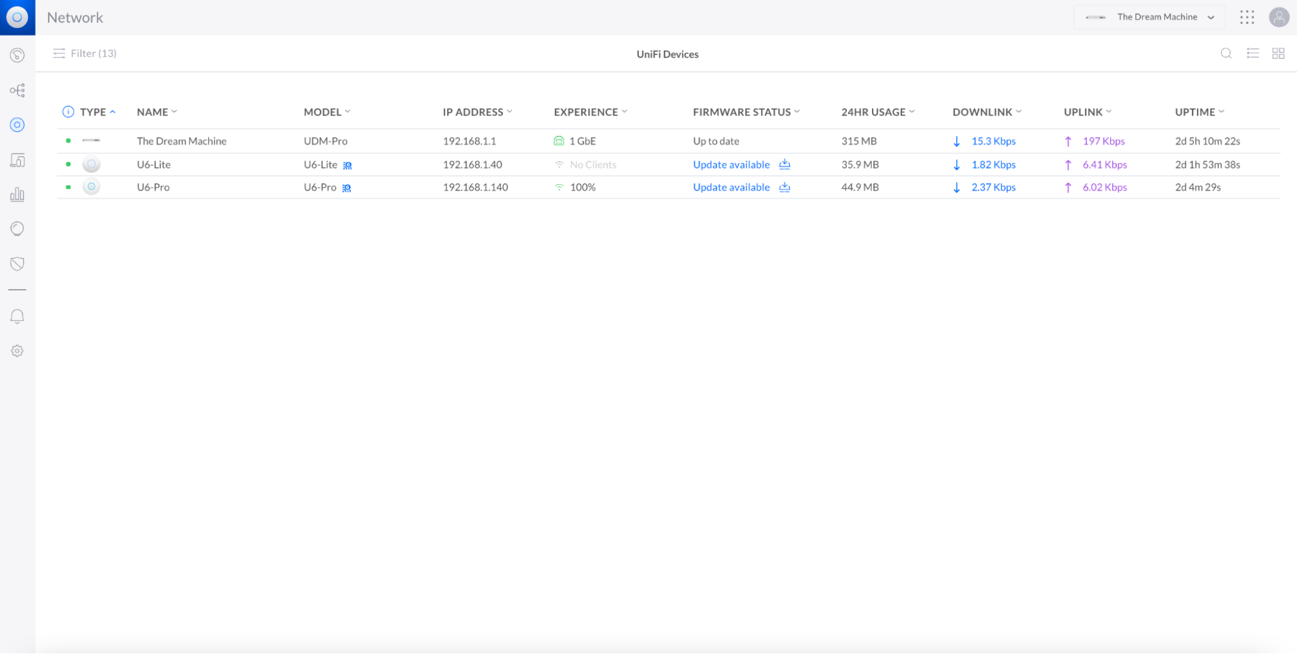Open the Notifications bell icon

tap(18, 316)
